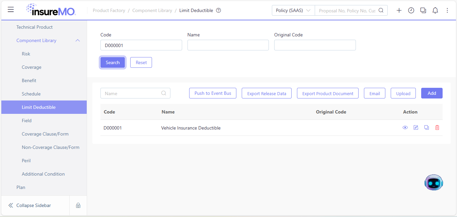
Task: Click the Upload button
Action: [x=403, y=93]
